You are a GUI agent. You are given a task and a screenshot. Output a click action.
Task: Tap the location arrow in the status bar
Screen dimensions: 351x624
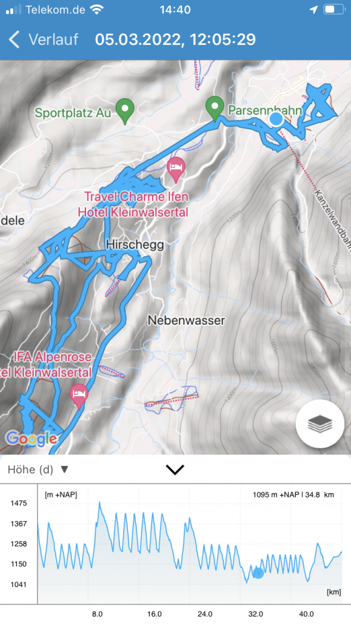[313, 10]
